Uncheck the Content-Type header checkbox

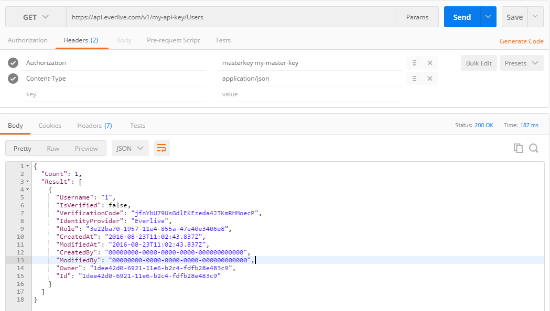(14, 79)
